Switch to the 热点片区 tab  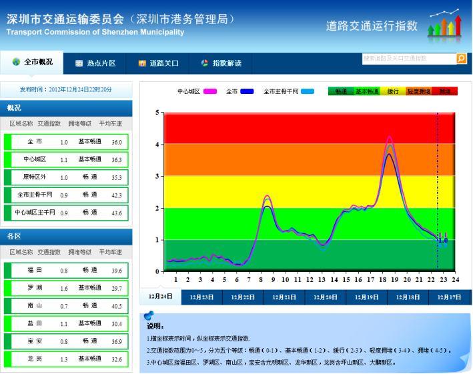95,63
